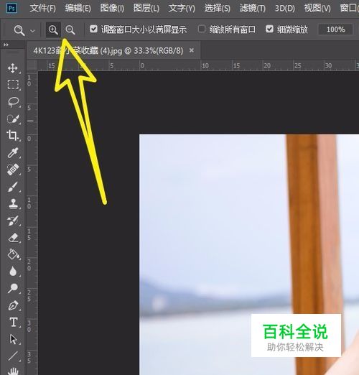
Task: Open the 文字(Y) menu
Action: (x=182, y=9)
